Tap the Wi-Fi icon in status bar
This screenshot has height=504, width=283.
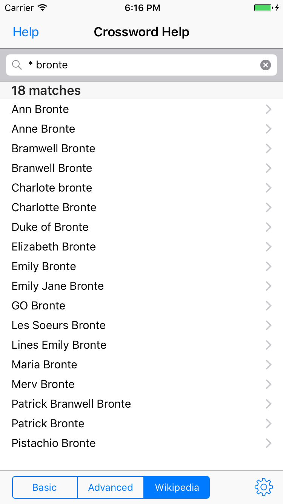[43, 8]
